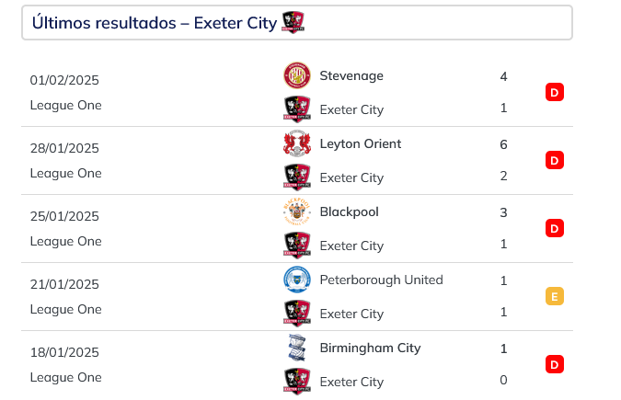Select the 25/01/2025 match date
This screenshot has width=621, height=400.
coord(64,216)
